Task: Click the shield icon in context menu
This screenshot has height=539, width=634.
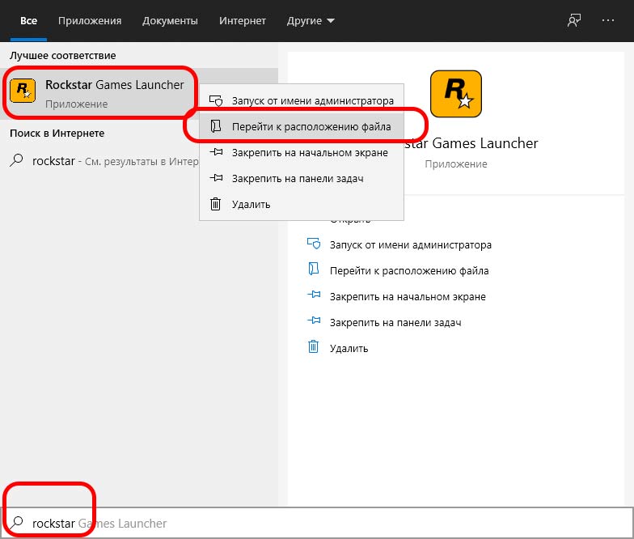Action: (216, 100)
